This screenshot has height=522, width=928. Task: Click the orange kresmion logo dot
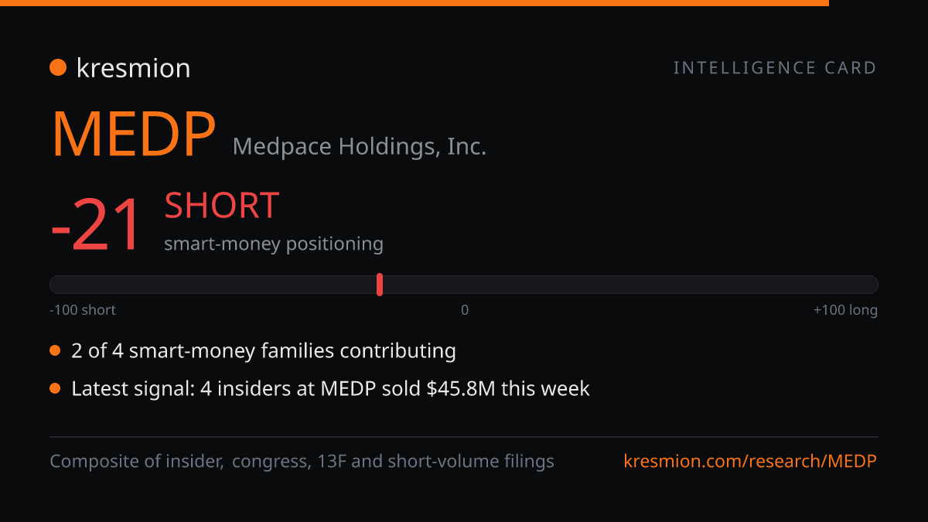(58, 68)
